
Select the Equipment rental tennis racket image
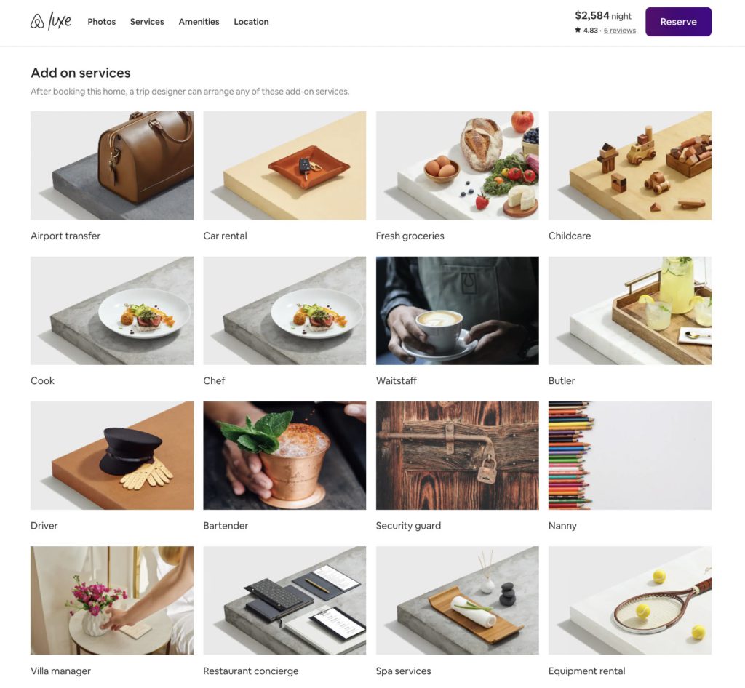tap(630, 601)
